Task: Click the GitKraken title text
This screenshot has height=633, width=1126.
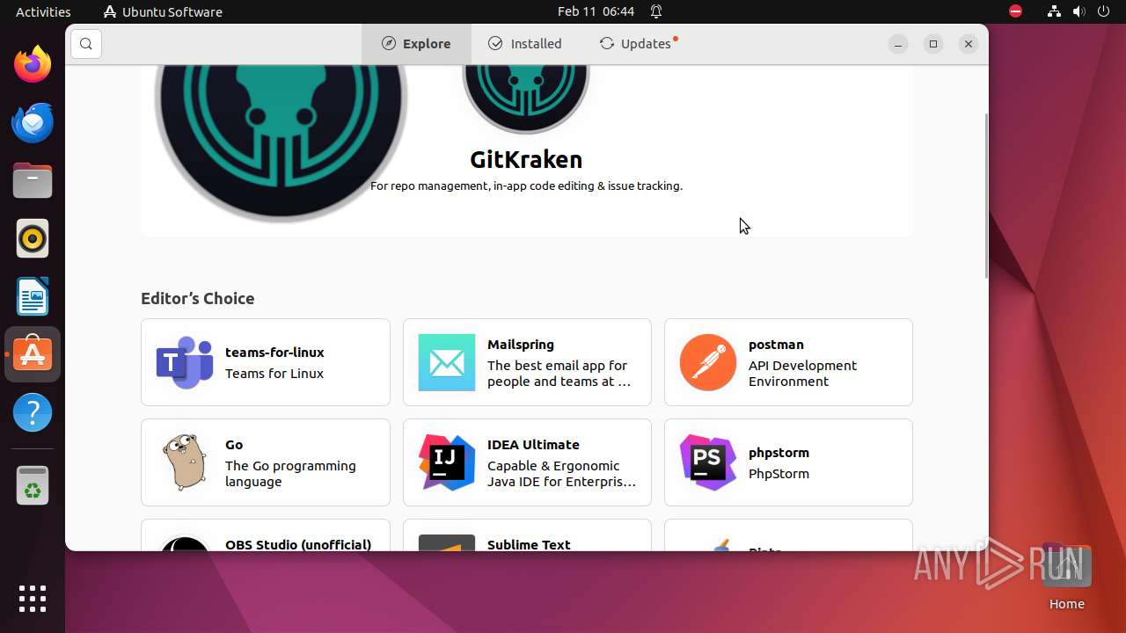Action: tap(526, 159)
